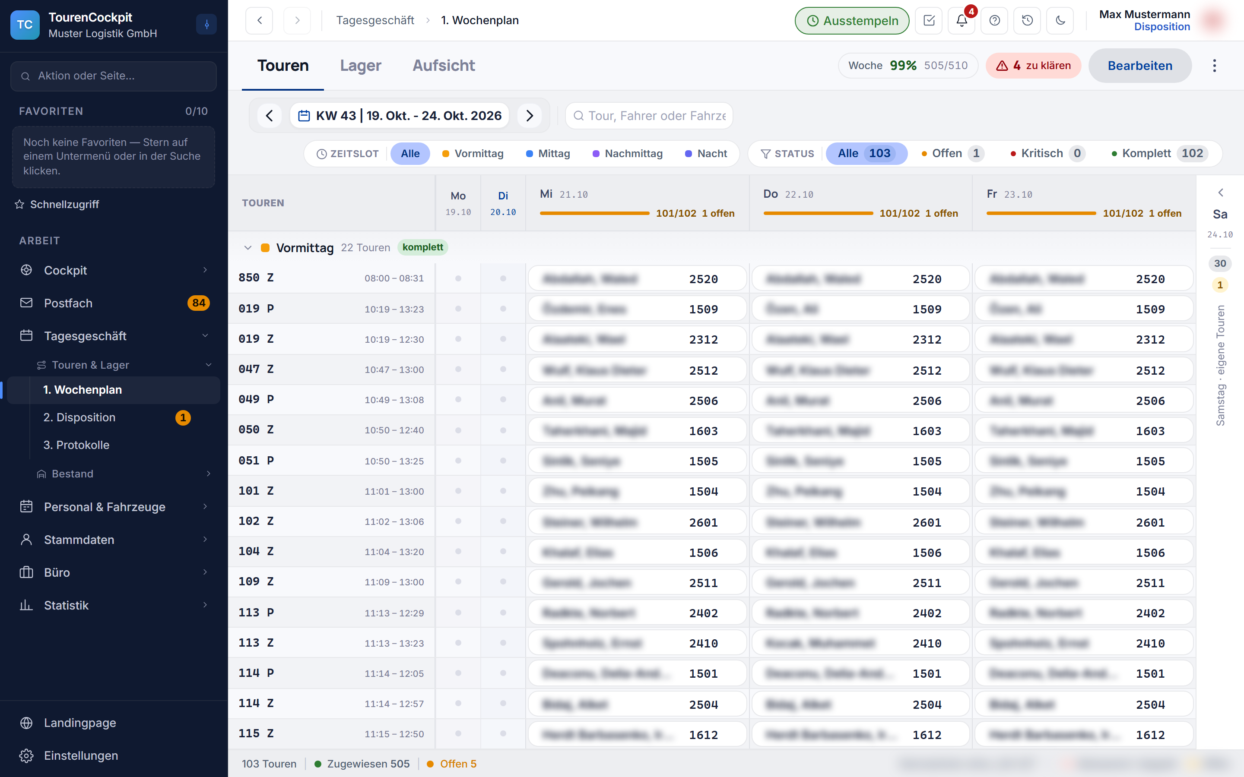The height and width of the screenshot is (777, 1244).
Task: Open the help question mark icon
Action: point(995,21)
